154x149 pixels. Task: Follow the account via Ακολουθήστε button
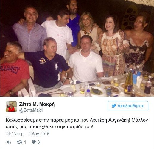click(x=128, y=106)
